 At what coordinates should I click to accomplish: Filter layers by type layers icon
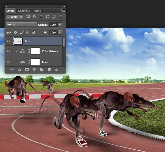[41, 17]
